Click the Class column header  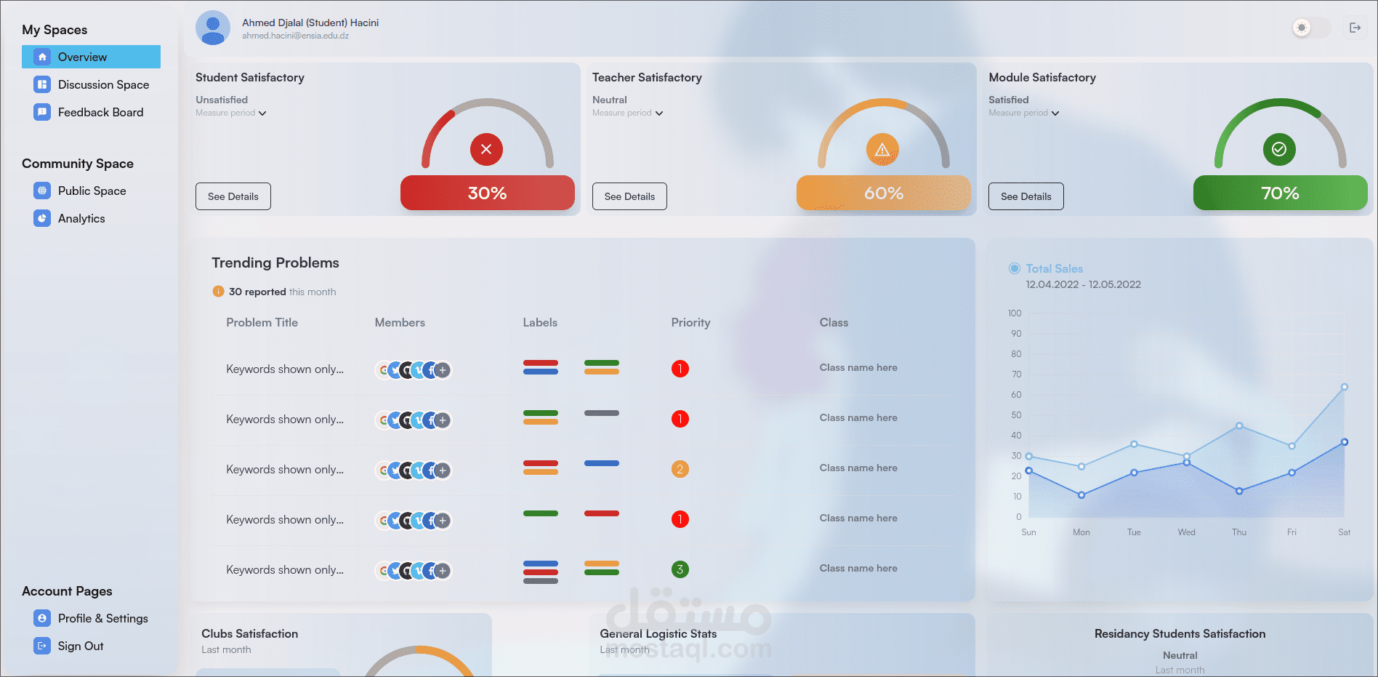pyautogui.click(x=834, y=322)
